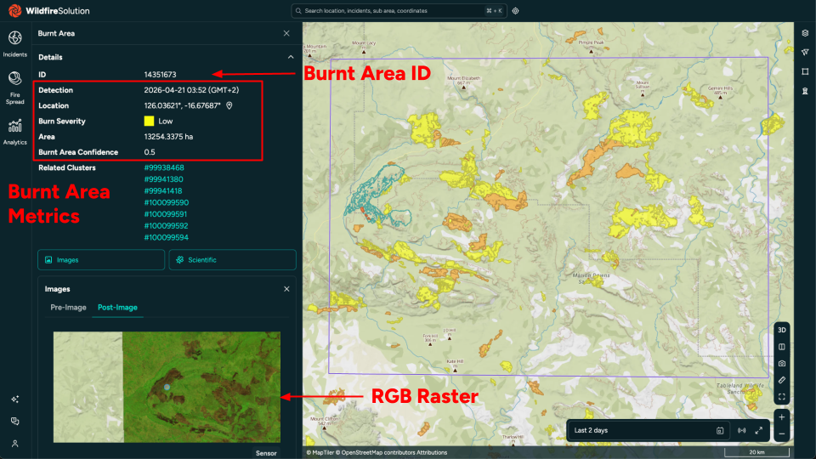The height and width of the screenshot is (459, 816).
Task: Click the Mount Elizabeth map label
Action: pyautogui.click(x=464, y=78)
